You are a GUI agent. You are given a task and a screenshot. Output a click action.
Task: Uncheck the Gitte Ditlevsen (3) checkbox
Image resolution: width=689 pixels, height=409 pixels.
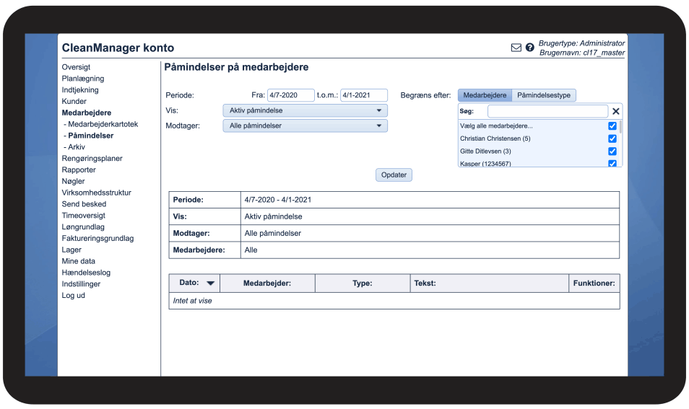click(612, 151)
